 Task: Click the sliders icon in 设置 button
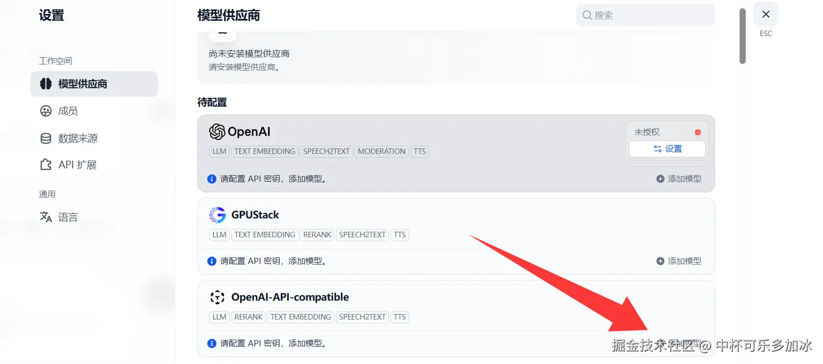(x=658, y=149)
